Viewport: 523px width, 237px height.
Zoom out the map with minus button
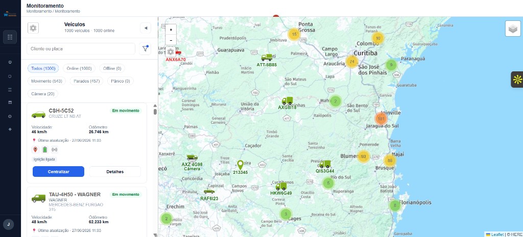[171, 40]
